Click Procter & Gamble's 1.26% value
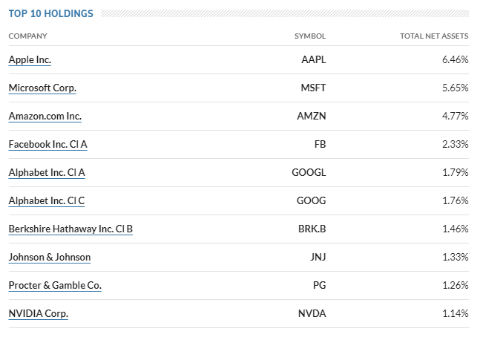Image resolution: width=480 pixels, height=337 pixels. coord(456,285)
